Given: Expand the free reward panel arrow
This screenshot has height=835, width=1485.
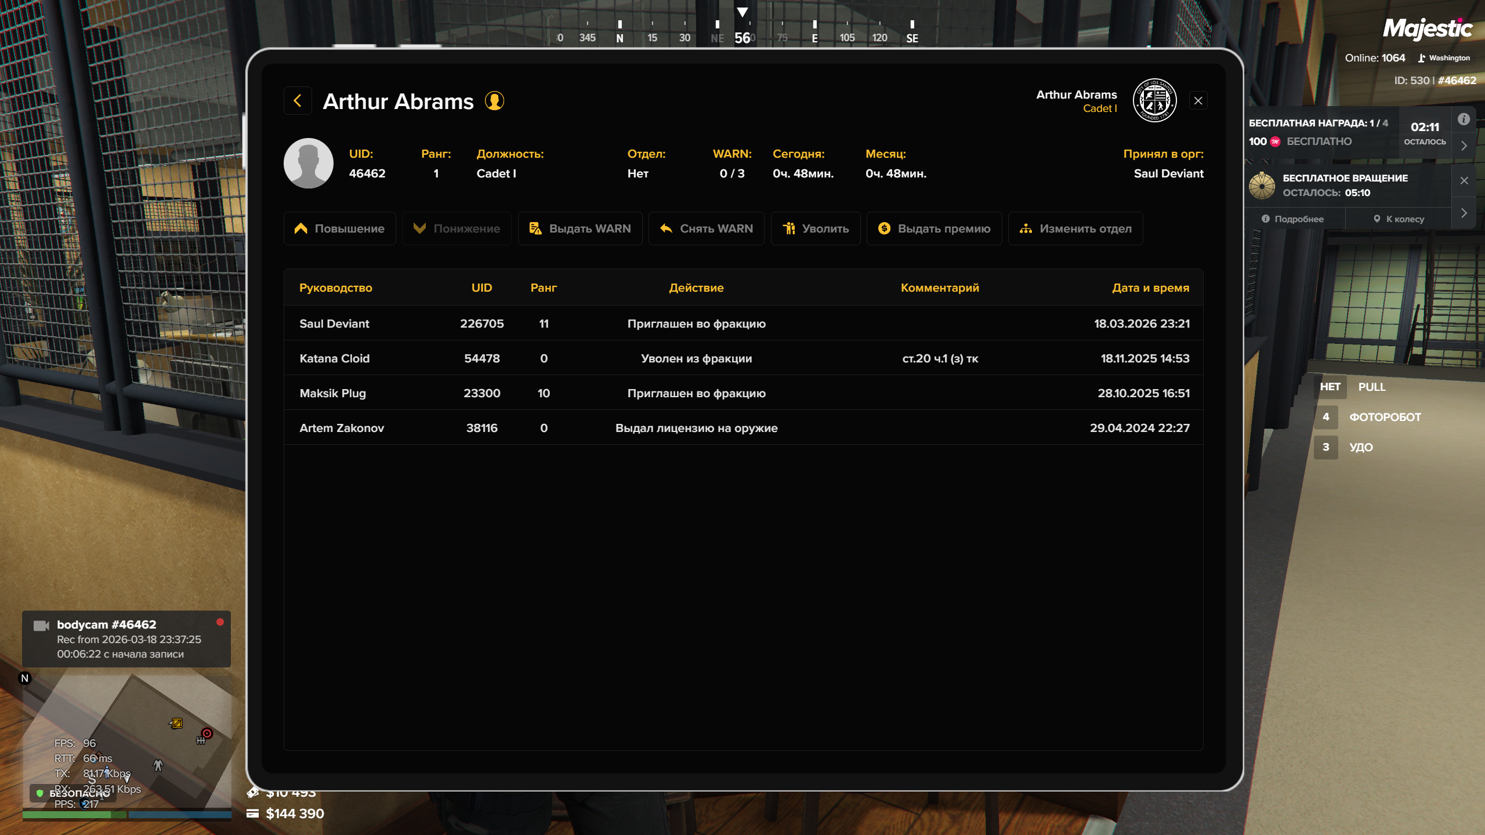Looking at the screenshot, I should [x=1464, y=146].
